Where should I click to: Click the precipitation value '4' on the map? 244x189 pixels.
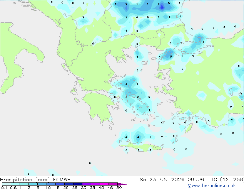pyautogui.click(x=158, y=4)
